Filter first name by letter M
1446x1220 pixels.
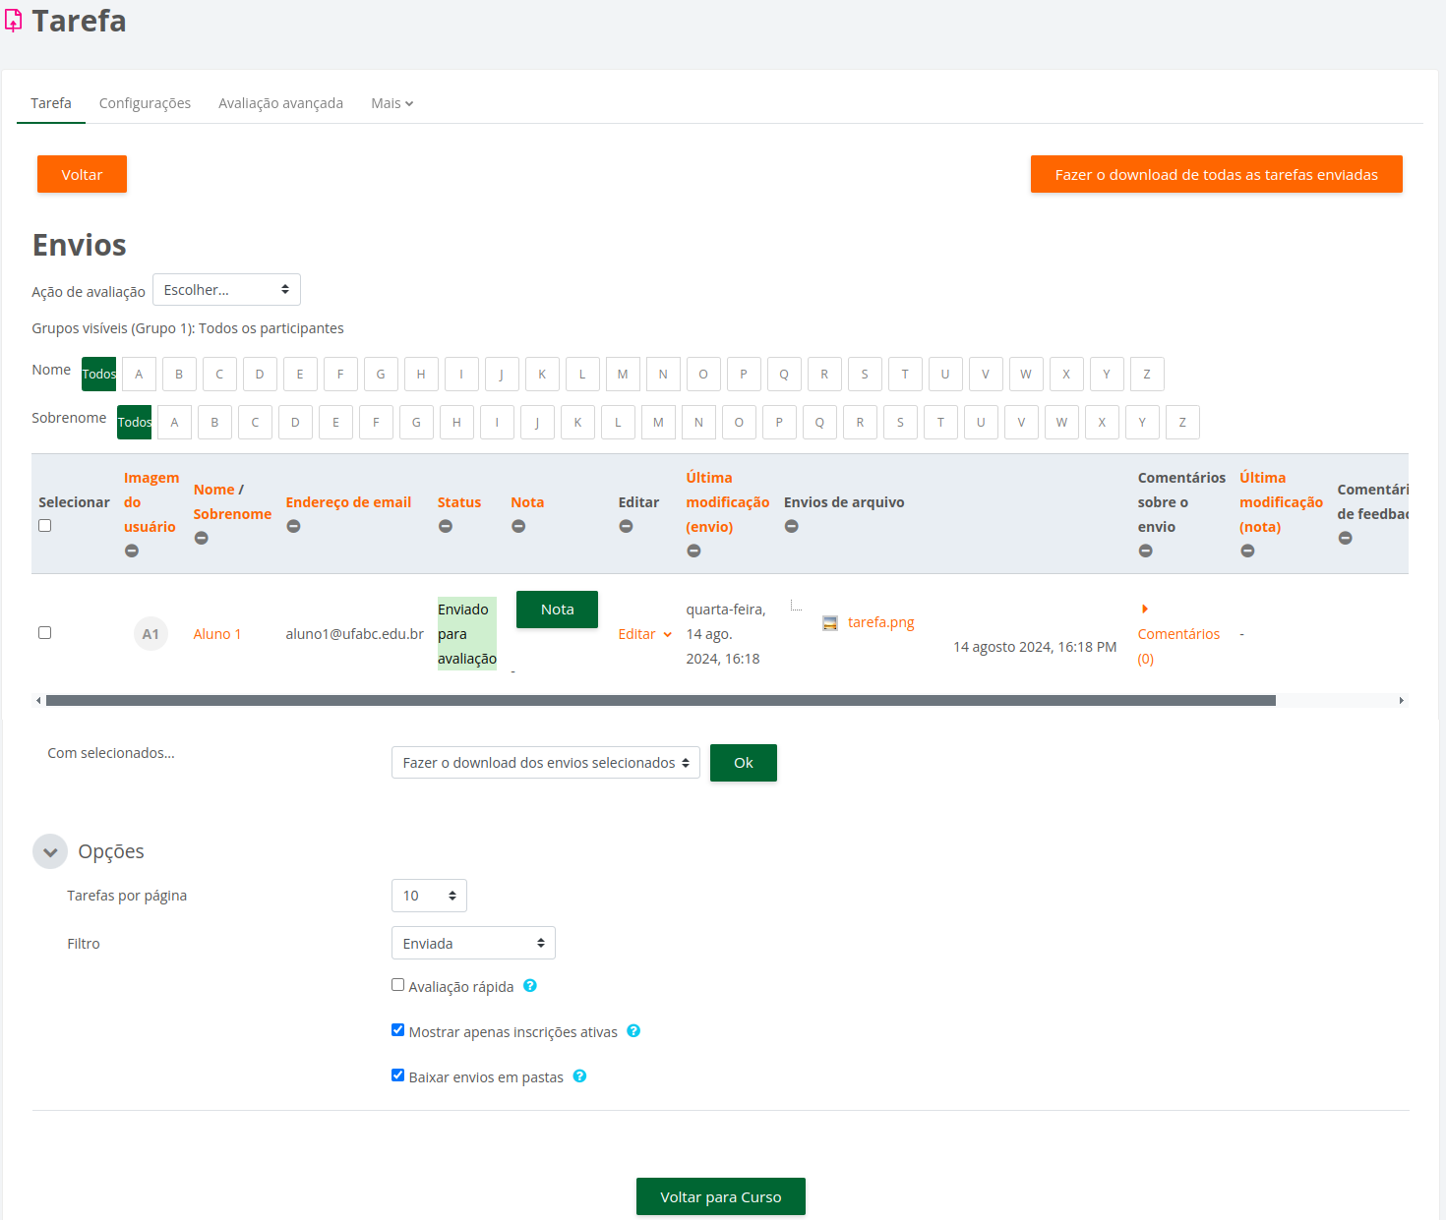(x=623, y=374)
